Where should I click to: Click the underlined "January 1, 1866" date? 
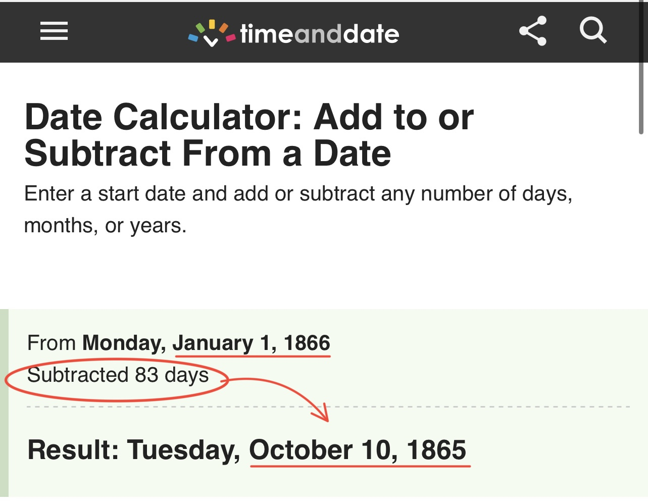tap(252, 343)
